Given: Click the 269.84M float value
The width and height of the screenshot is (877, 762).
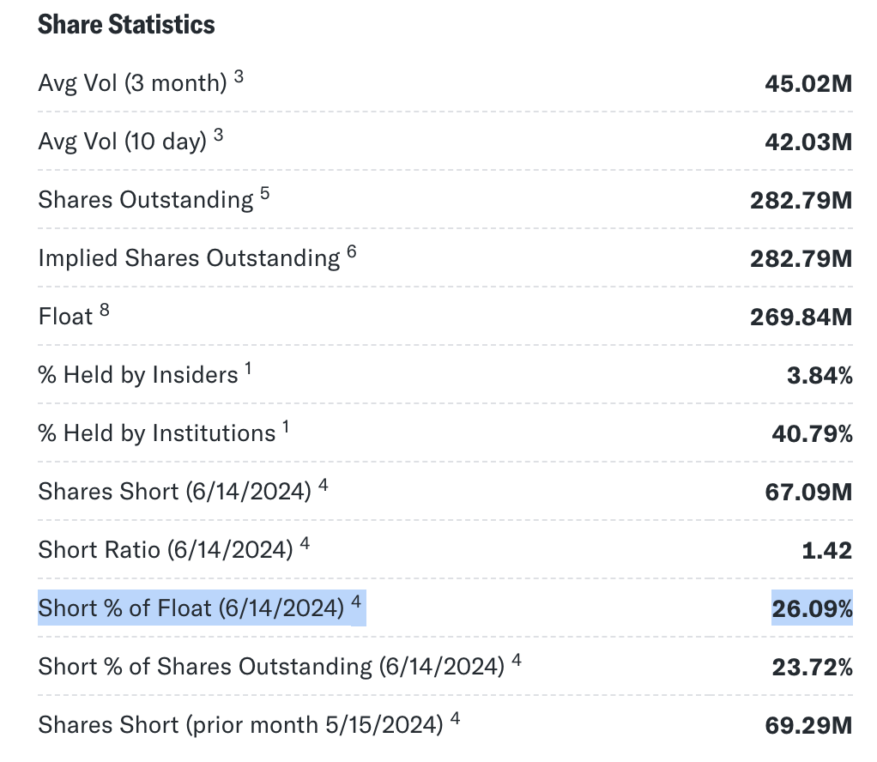Looking at the screenshot, I should (x=801, y=317).
